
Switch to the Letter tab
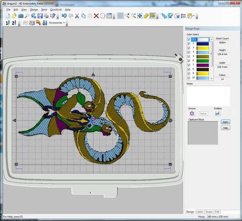click(x=199, y=212)
